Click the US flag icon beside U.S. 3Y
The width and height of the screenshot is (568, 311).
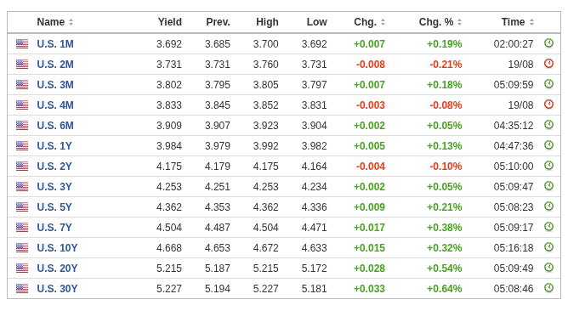[22, 186]
